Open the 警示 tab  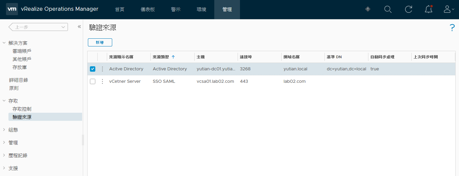pos(176,9)
